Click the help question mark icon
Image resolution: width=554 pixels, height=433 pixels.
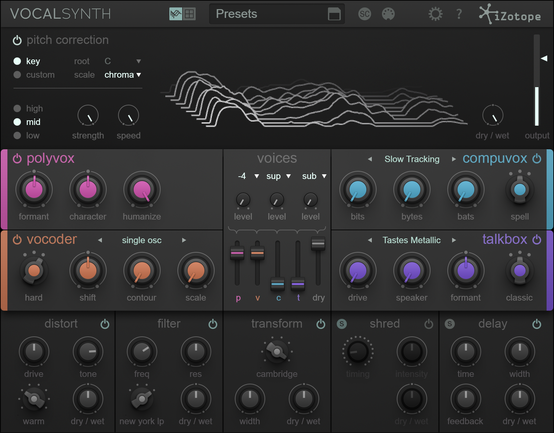coord(459,14)
